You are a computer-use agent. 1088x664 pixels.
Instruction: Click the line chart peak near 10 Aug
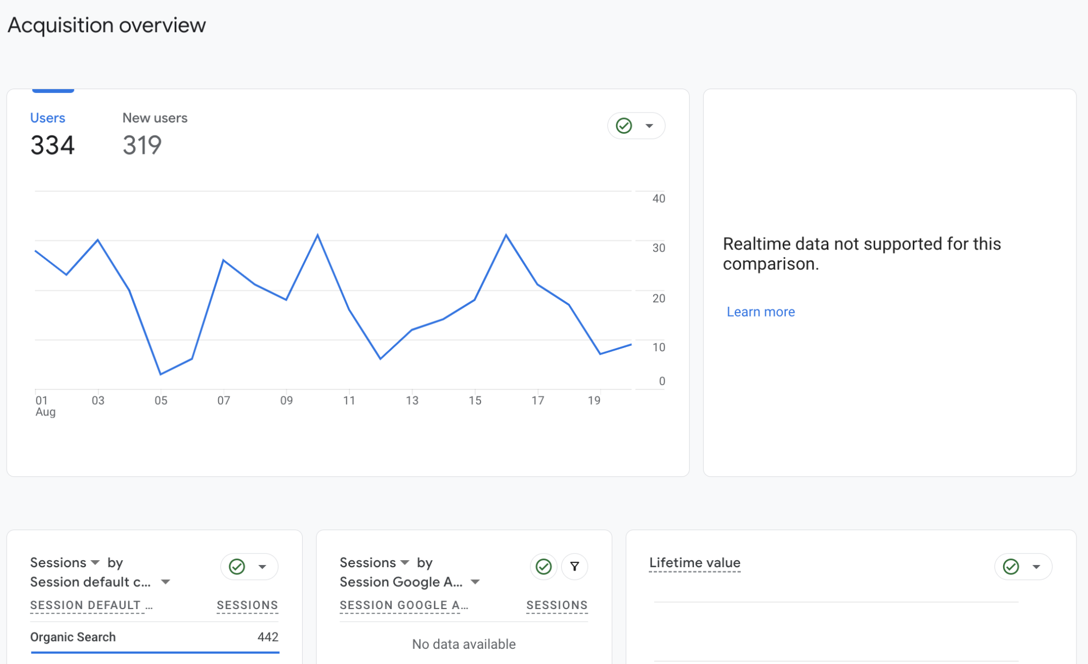(317, 235)
